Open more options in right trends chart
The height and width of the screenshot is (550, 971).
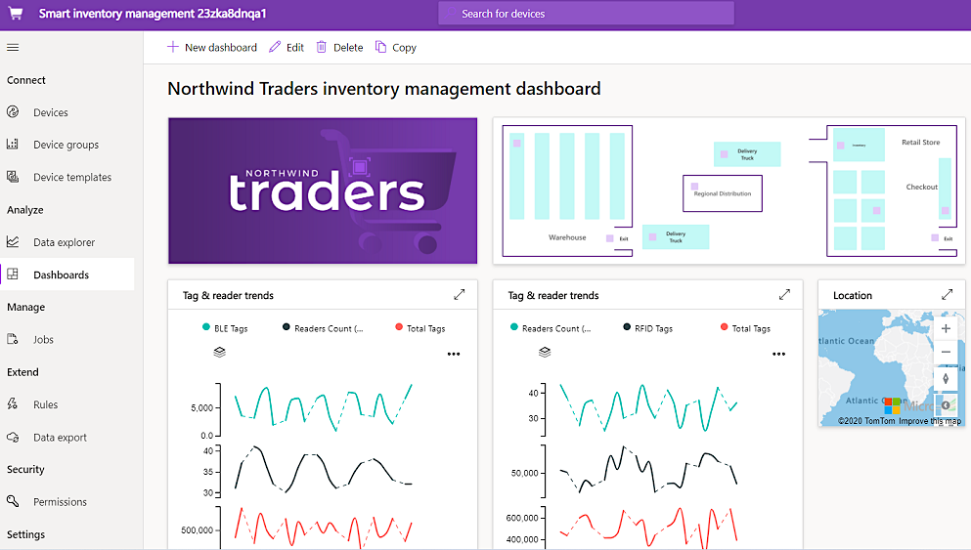click(x=779, y=354)
